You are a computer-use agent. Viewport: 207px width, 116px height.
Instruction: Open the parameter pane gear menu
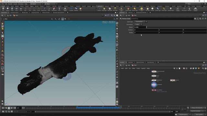coord(195,19)
